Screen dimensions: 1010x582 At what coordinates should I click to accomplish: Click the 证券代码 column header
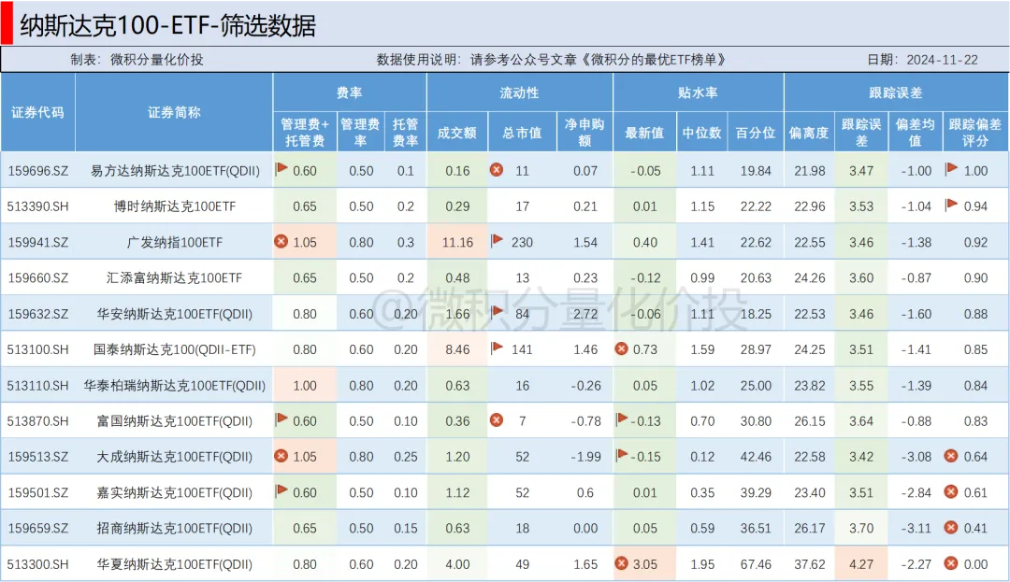pos(38,112)
